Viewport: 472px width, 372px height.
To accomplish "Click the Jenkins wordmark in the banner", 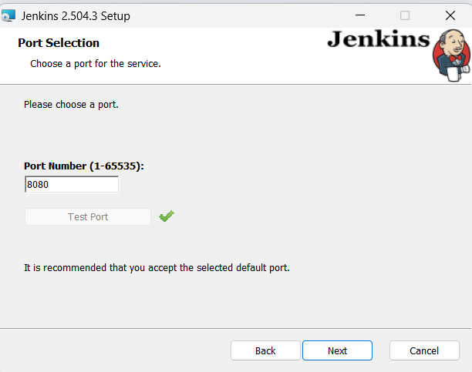I will 379,39.
